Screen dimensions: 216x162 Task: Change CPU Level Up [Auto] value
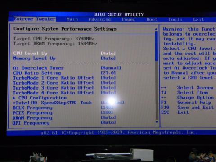point(108,53)
